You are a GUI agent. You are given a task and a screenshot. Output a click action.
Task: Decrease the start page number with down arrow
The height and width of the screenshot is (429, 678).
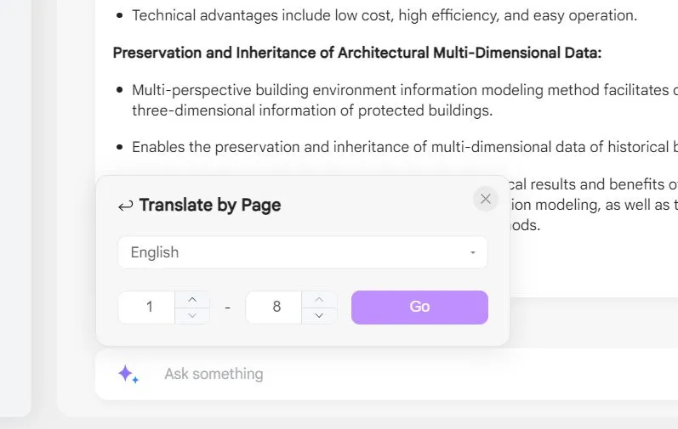[192, 315]
